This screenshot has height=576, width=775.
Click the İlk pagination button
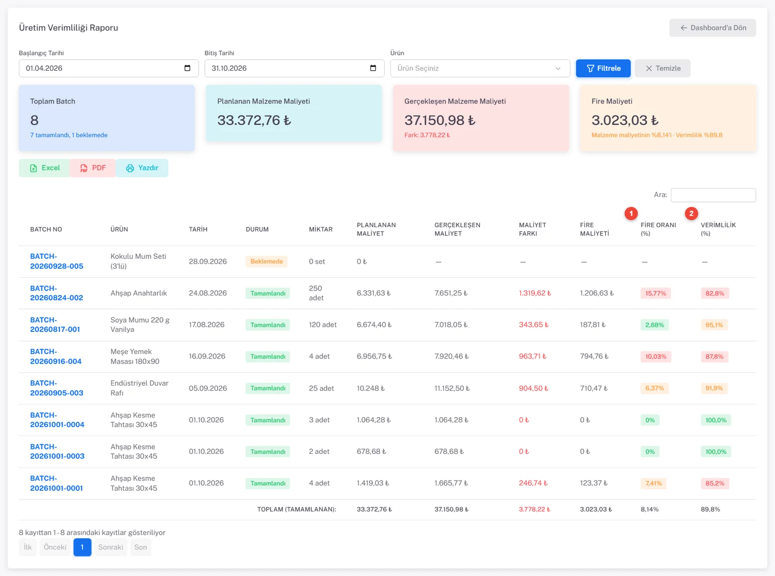click(x=28, y=547)
